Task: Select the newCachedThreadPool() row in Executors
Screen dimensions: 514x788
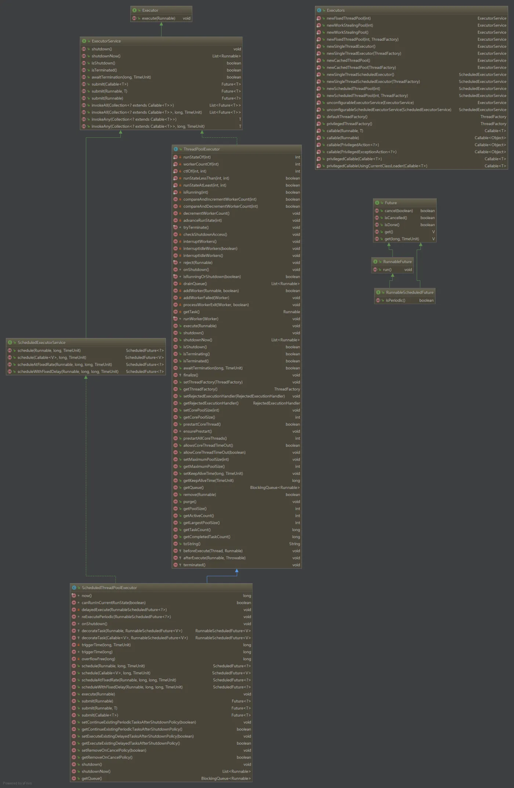Action: [x=411, y=61]
